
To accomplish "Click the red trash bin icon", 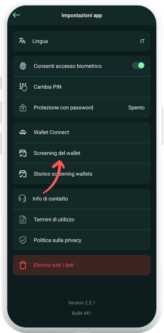I will 23,265.
